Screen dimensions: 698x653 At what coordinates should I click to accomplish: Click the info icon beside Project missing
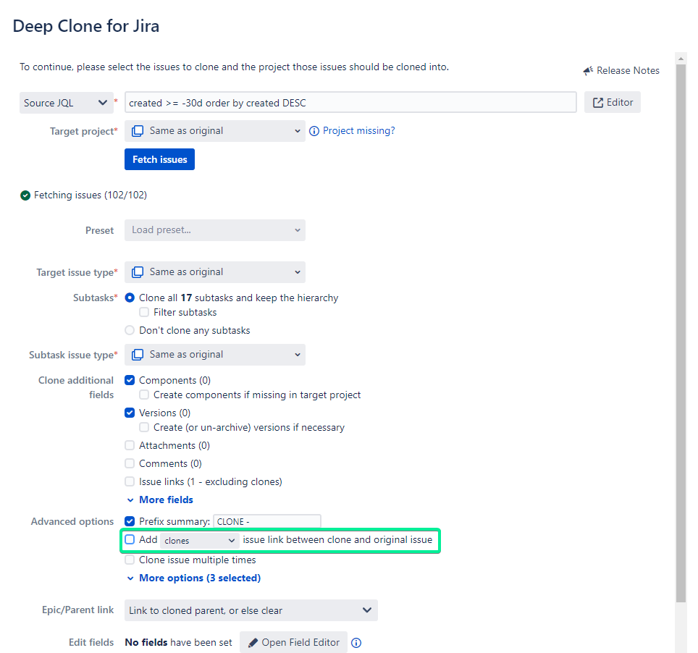point(314,131)
